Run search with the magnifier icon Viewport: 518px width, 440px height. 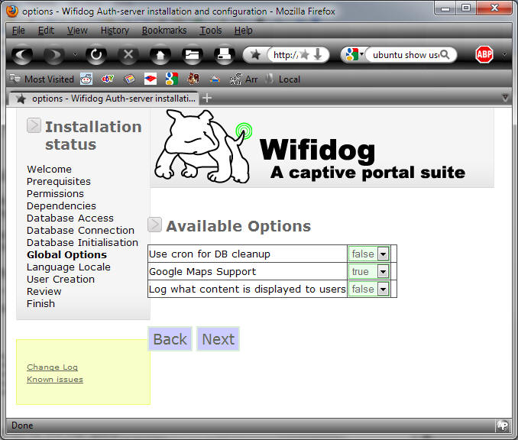coord(445,55)
